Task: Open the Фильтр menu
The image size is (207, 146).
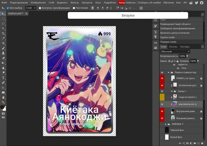Action: [75, 3]
